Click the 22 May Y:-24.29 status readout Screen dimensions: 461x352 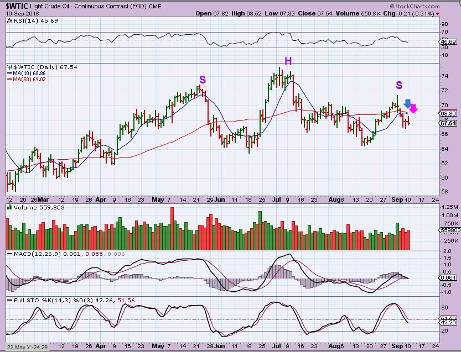tap(27, 347)
